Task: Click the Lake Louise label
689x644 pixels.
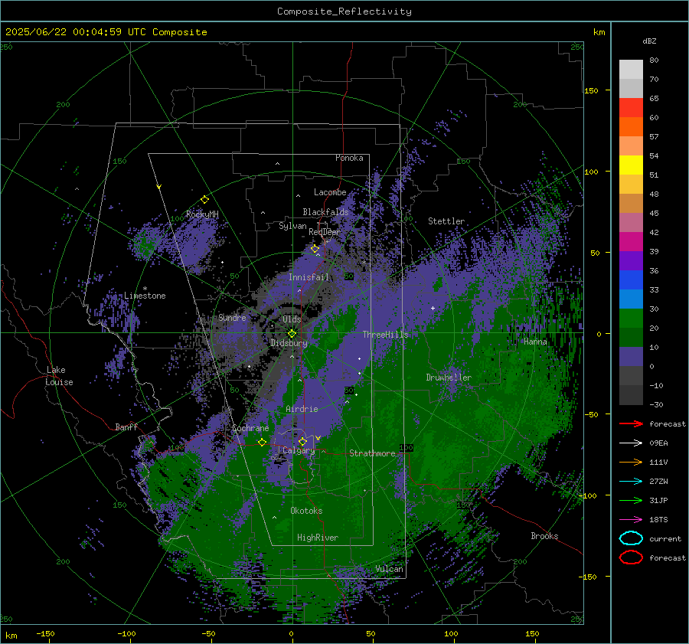Action: (x=59, y=376)
